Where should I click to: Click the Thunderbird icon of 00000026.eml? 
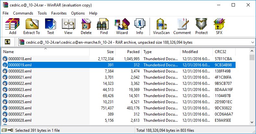coord(5,108)
